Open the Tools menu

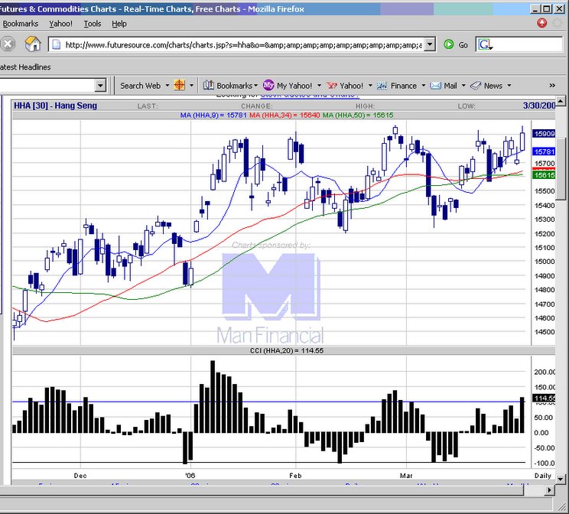point(93,24)
